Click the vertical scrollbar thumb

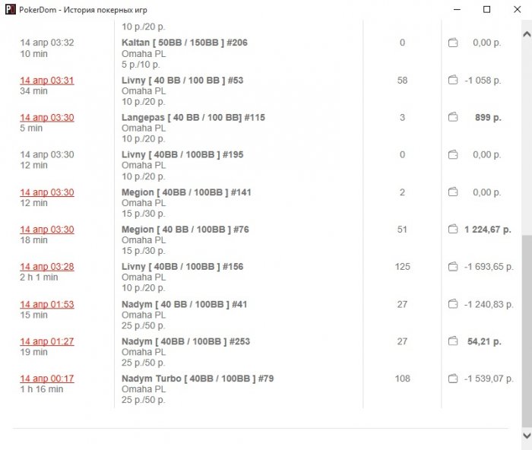(526, 327)
